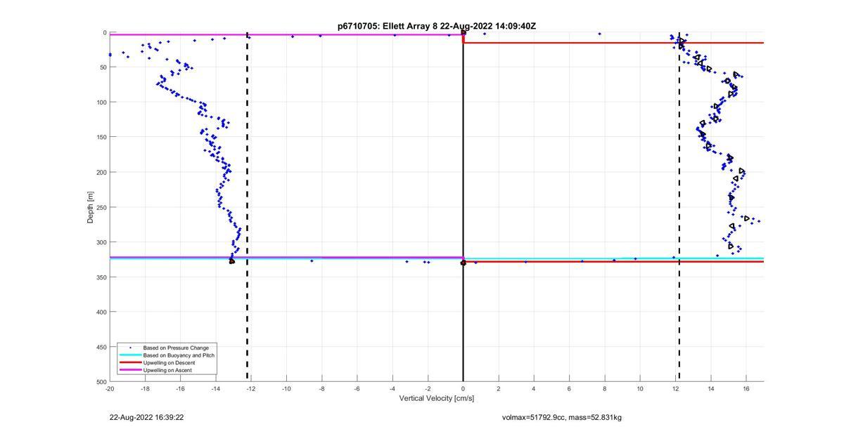Click the red line sample in legend
844x429 pixels.
[131, 363]
